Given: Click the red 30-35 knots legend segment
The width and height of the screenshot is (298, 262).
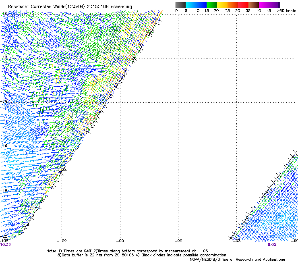Looking at the screenshot, I should [x=243, y=5].
